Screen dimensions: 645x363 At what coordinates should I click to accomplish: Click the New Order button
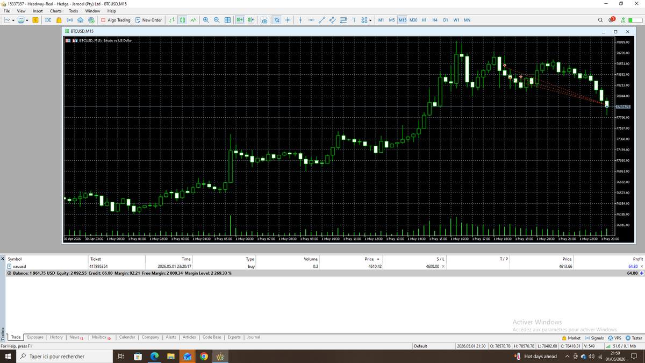(148, 20)
